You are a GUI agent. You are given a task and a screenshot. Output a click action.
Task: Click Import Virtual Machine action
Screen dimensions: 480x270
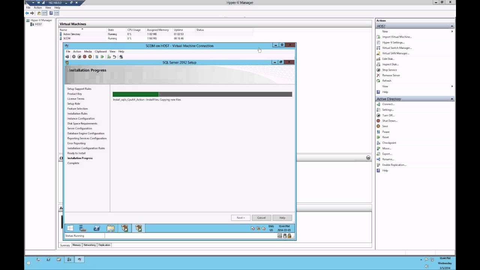pos(397,37)
